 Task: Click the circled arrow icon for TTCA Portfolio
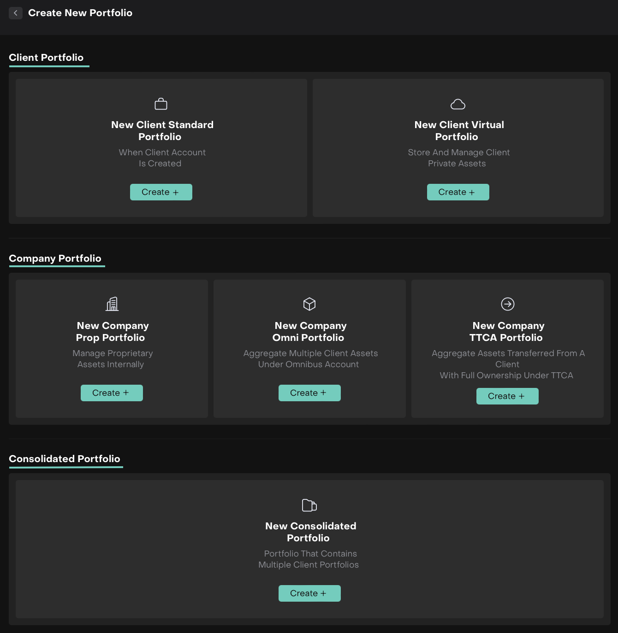(x=507, y=304)
